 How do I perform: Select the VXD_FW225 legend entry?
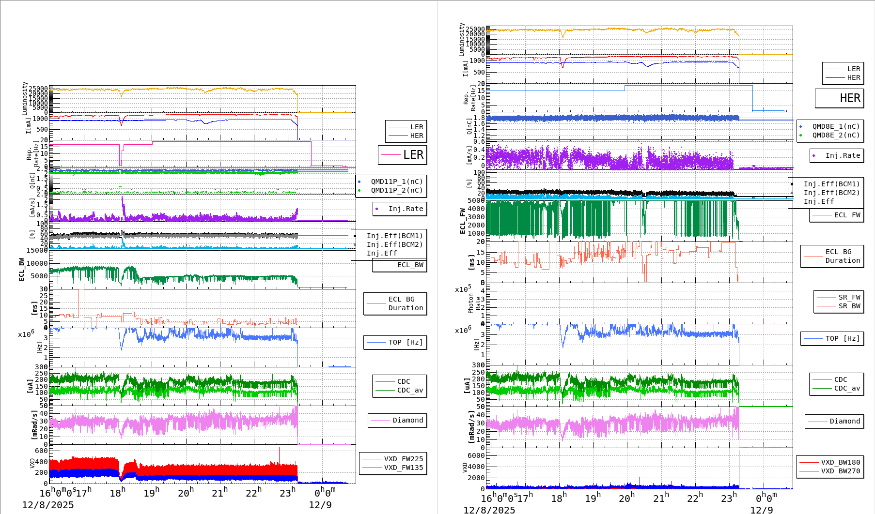tap(403, 459)
